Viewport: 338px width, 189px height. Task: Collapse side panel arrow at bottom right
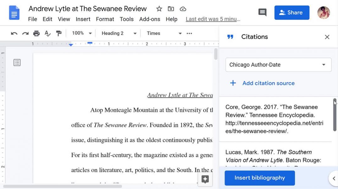point(334,178)
